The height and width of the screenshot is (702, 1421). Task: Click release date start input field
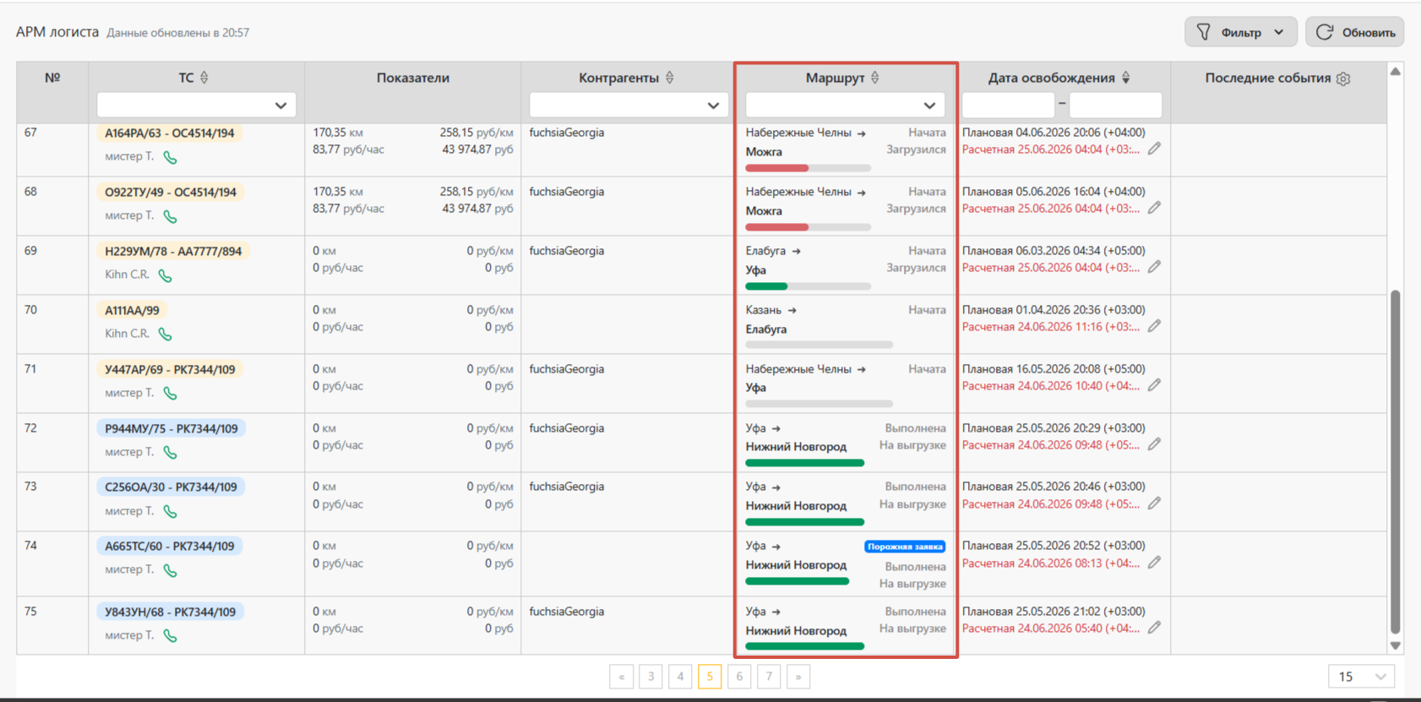coord(1009,105)
